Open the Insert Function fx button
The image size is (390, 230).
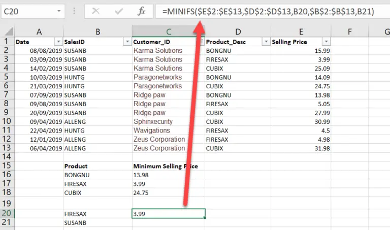[x=141, y=11]
